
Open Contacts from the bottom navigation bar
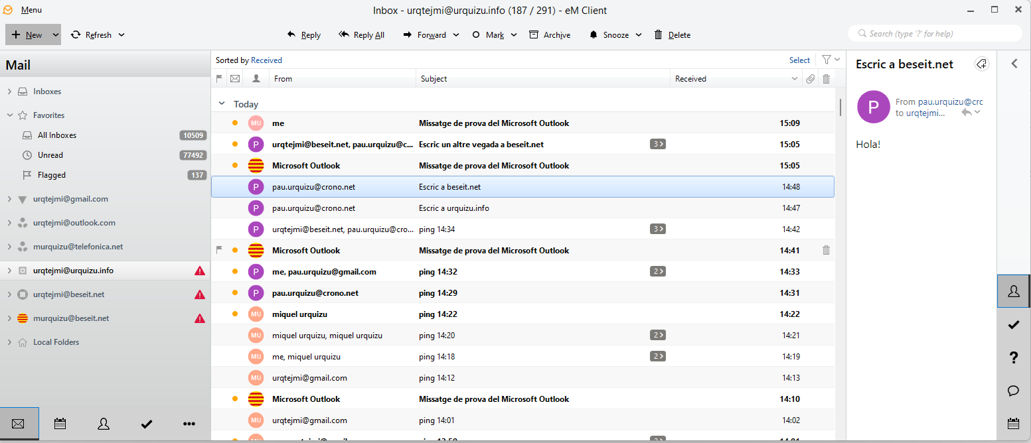pos(104,424)
